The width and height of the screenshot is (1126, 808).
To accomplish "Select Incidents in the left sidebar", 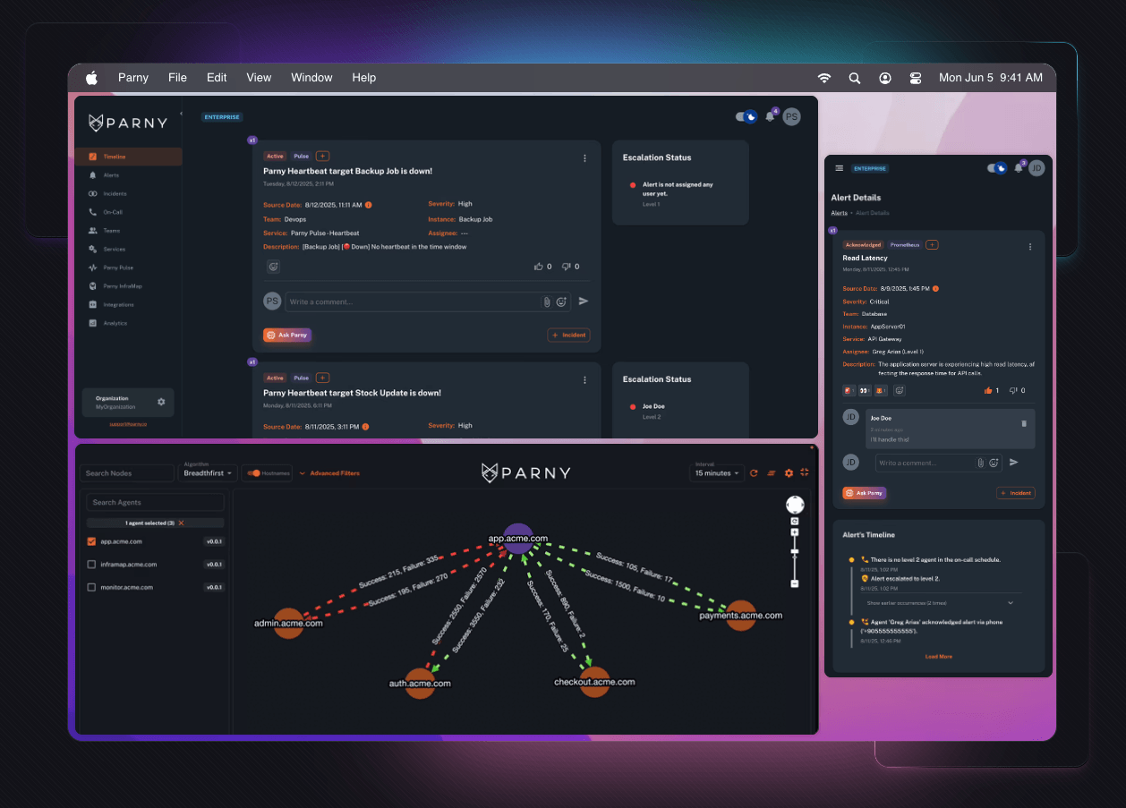I will pyautogui.click(x=115, y=194).
